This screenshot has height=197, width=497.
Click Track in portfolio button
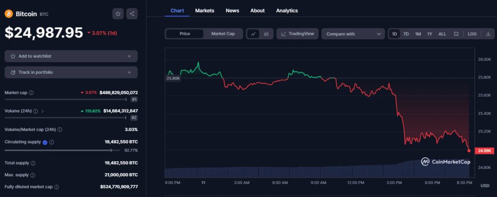(x=71, y=72)
